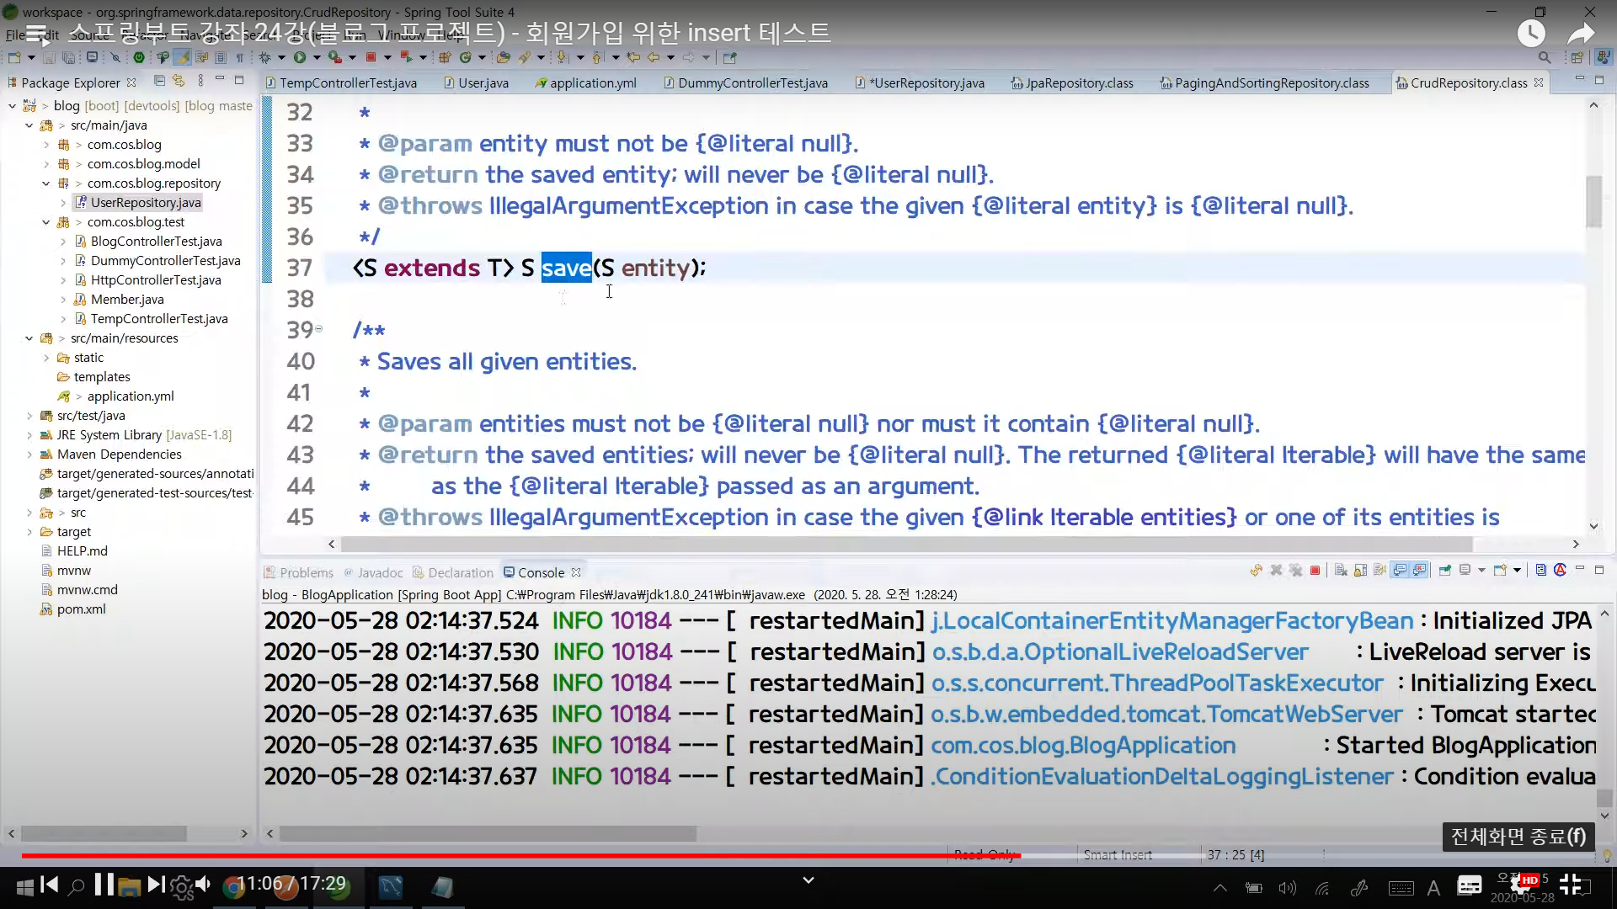Click the toolbar search magnifier icon
1617x909 pixels.
click(x=1544, y=57)
